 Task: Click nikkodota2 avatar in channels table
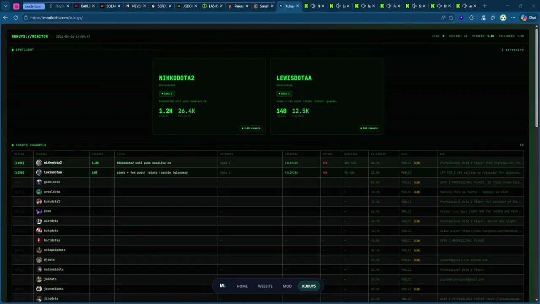click(x=39, y=163)
